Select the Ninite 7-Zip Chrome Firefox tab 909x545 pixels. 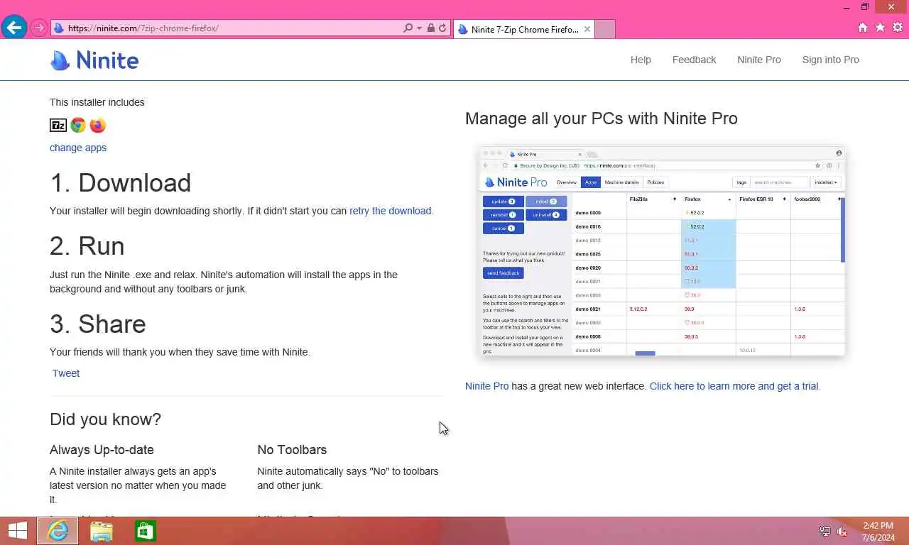[x=523, y=29]
